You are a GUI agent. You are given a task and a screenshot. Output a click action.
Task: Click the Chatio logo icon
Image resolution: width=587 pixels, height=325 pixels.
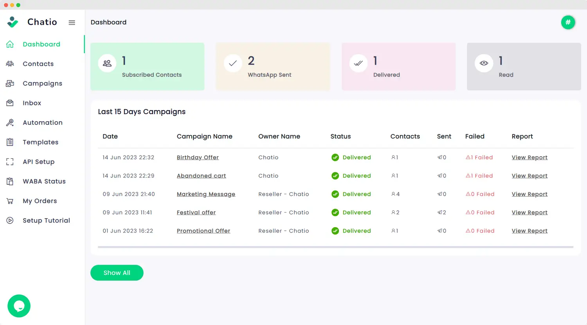point(13,22)
